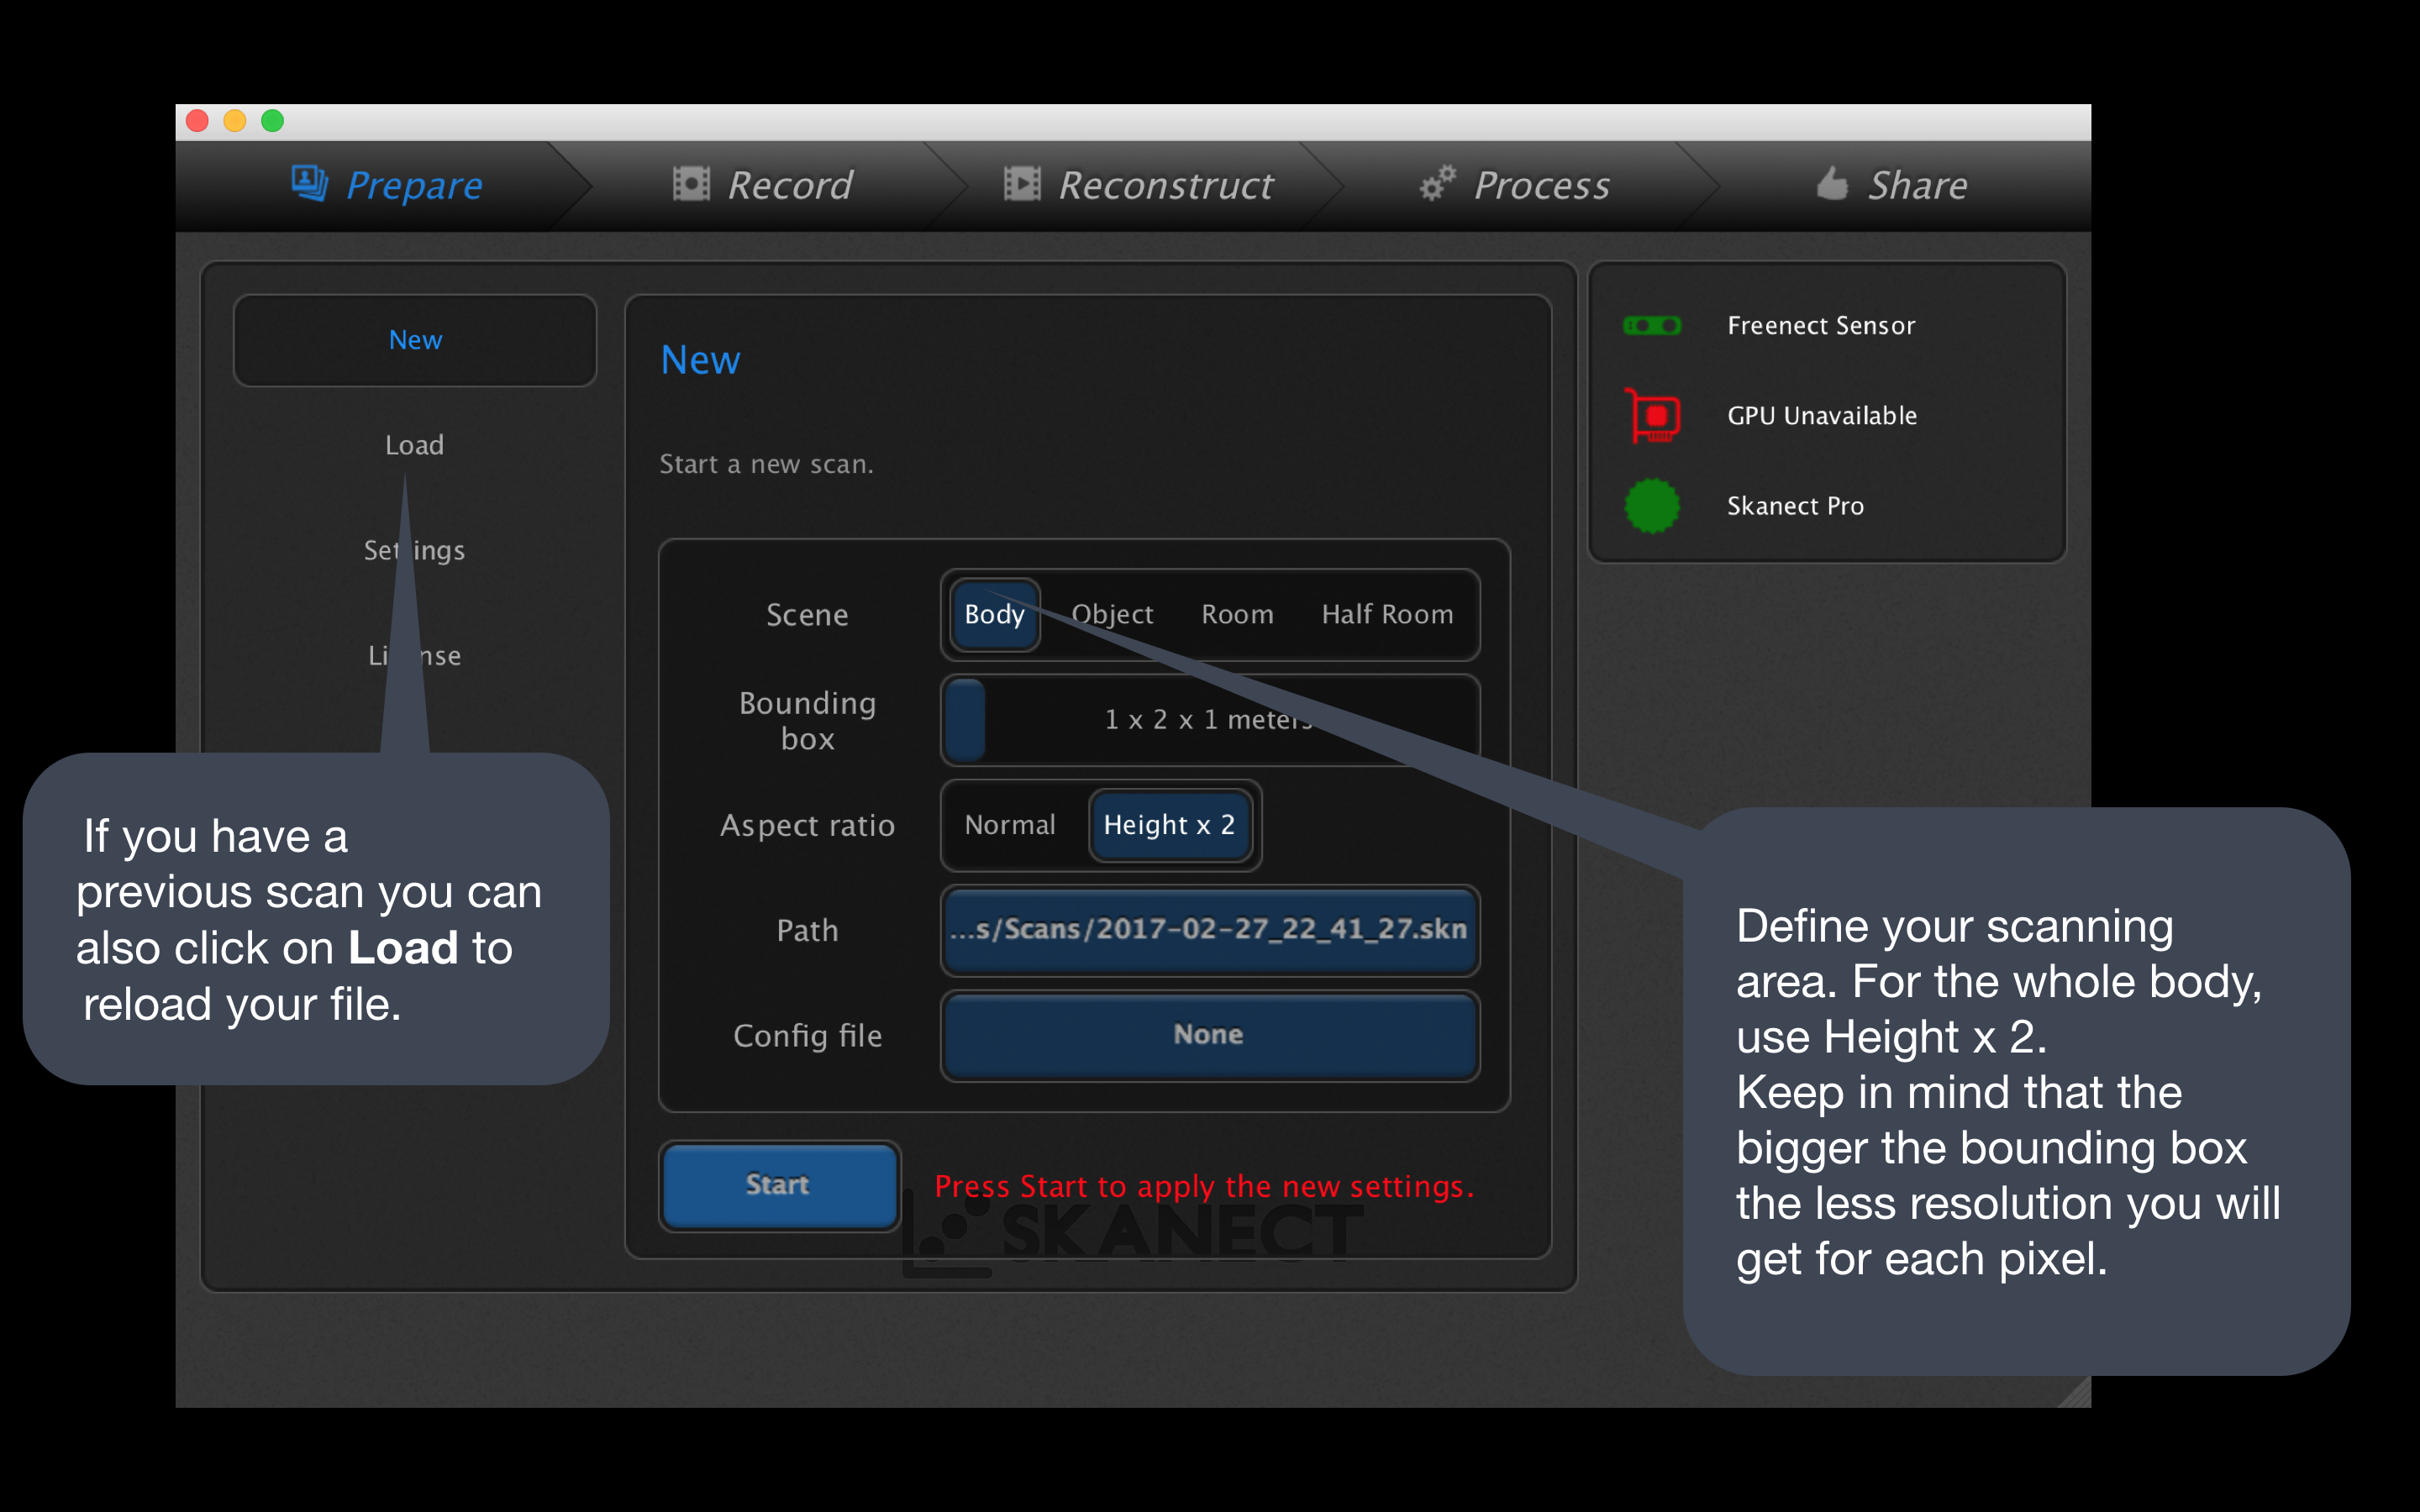This screenshot has height=1512, width=2420.
Task: Go to the Process tab
Action: tap(1515, 186)
